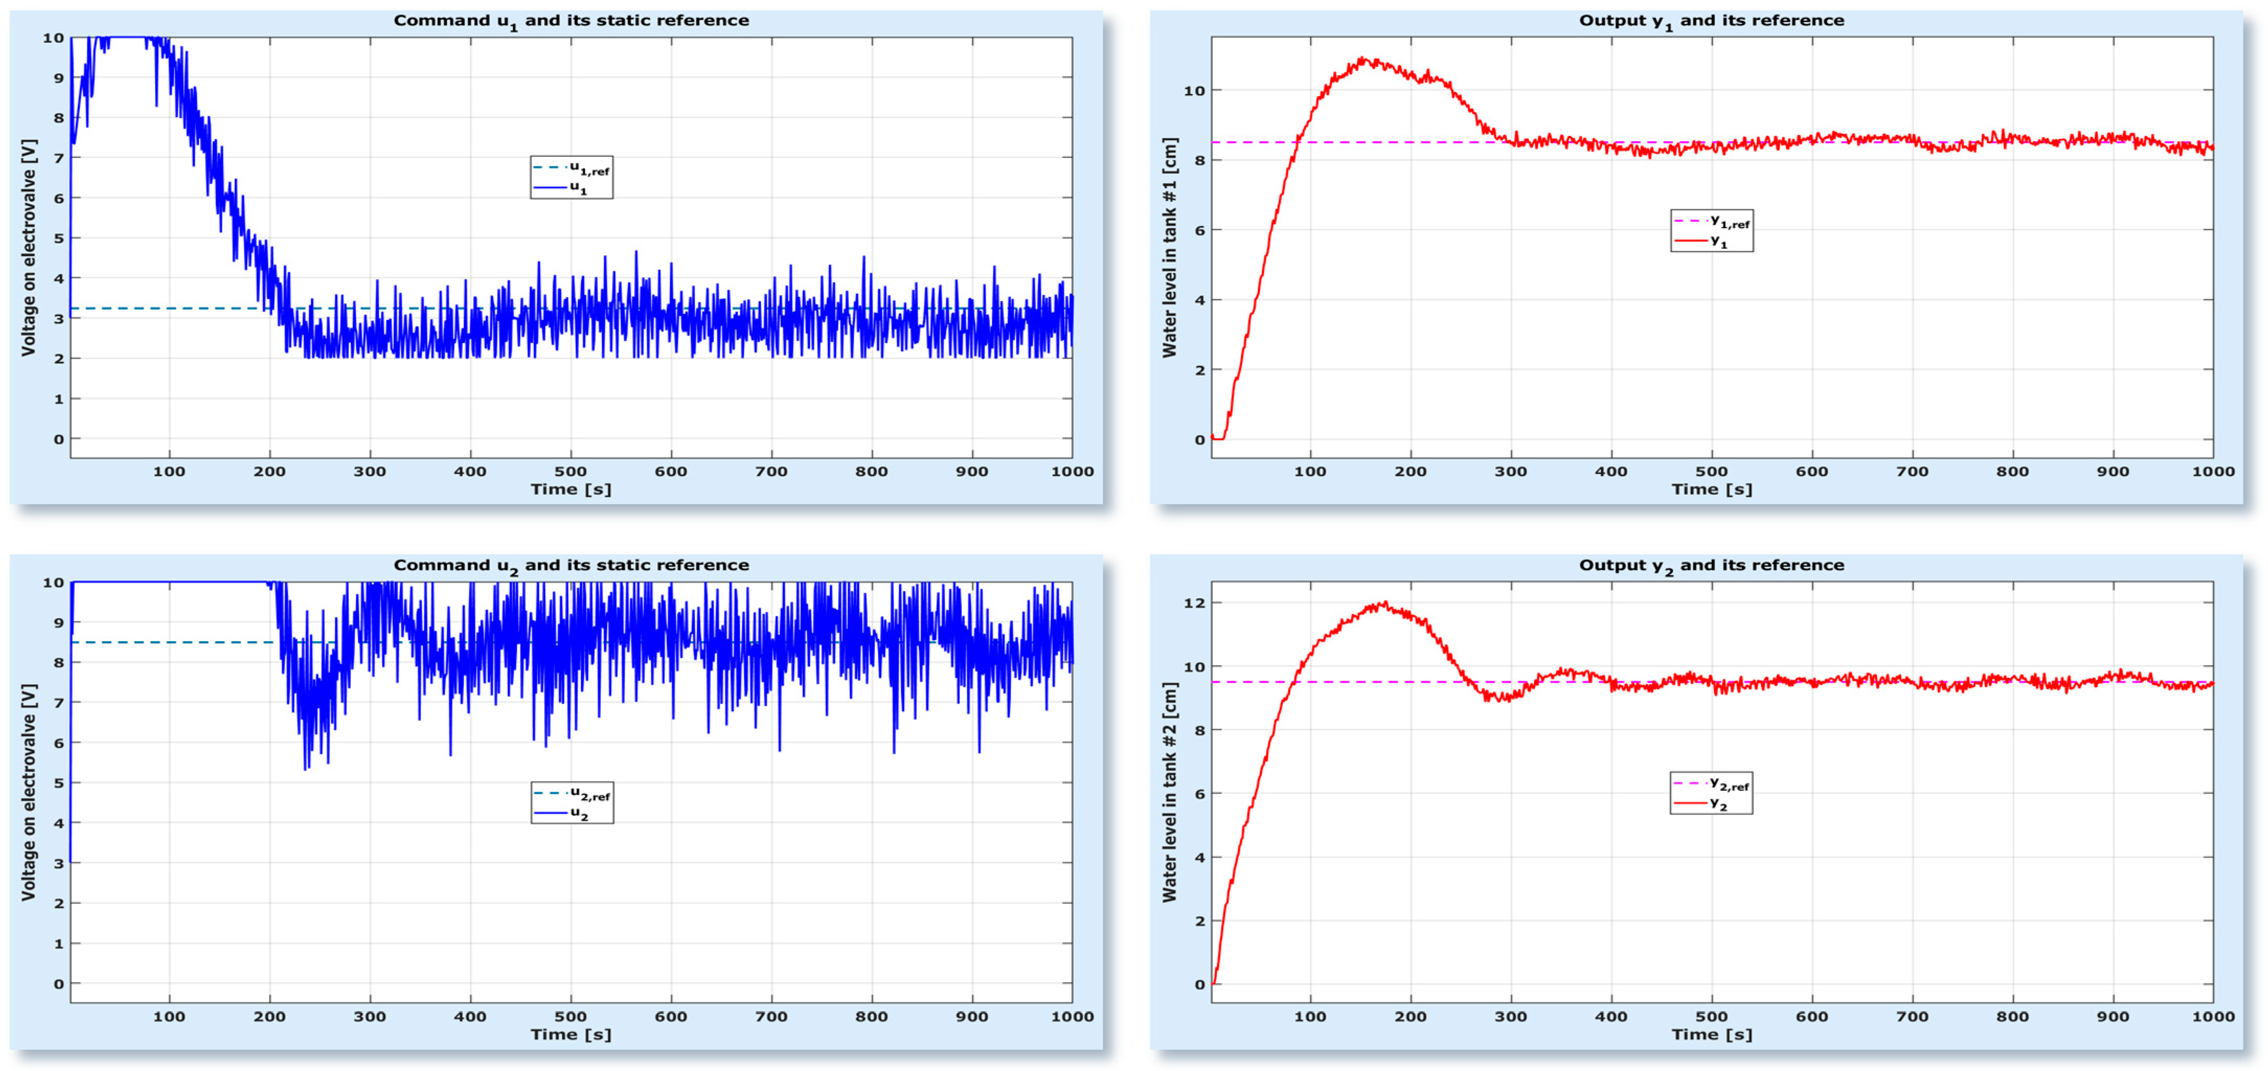The image size is (2268, 1071).
Task: Click x-axis tick "1000" in Command u1 plot
Action: pos(1072,472)
